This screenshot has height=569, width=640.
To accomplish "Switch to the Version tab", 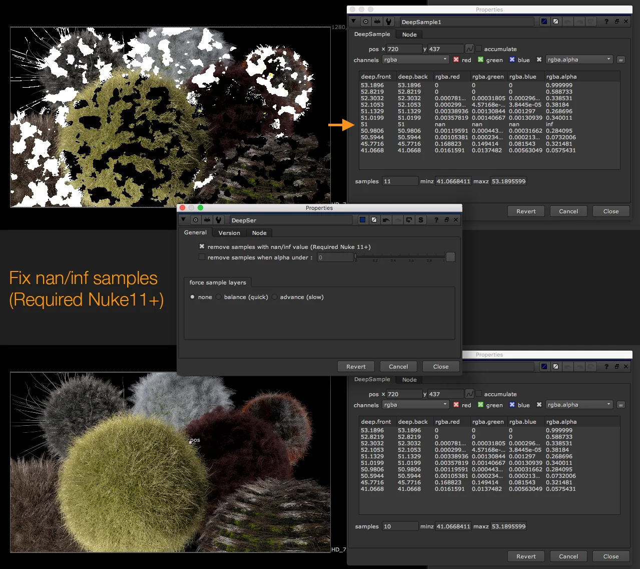I will [229, 233].
